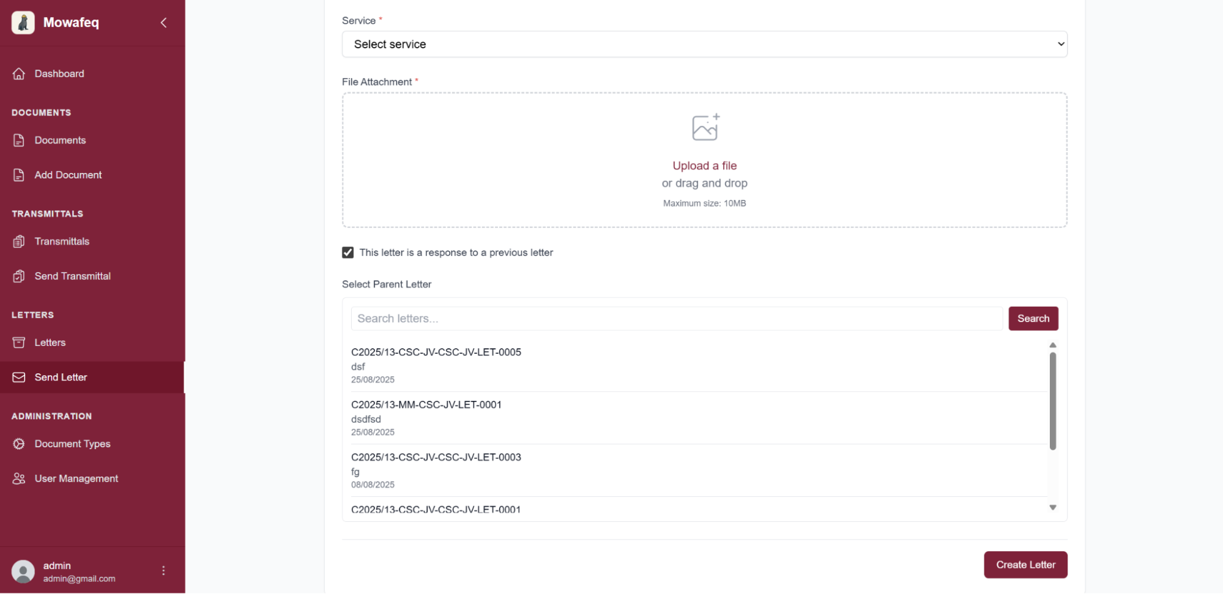This screenshot has width=1223, height=594.
Task: Click the Send Transmittal icon
Action: (19, 276)
